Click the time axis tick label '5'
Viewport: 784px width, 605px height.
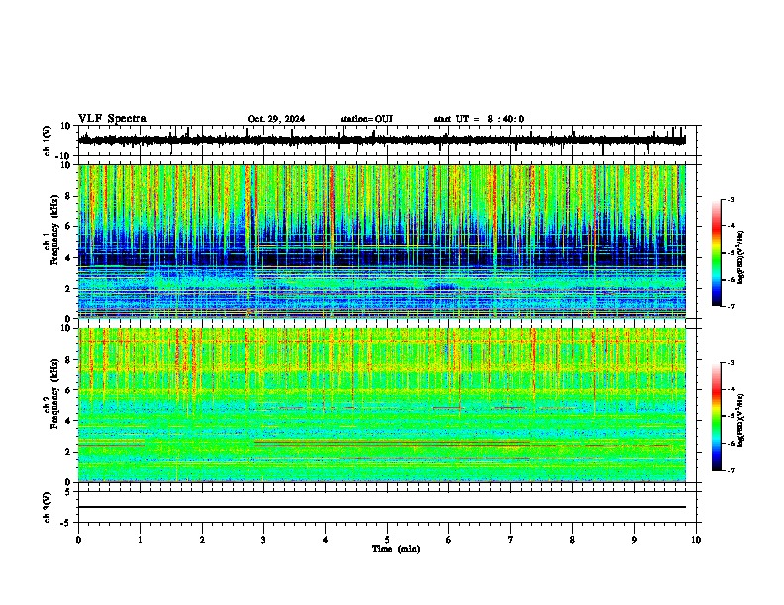[x=387, y=540]
